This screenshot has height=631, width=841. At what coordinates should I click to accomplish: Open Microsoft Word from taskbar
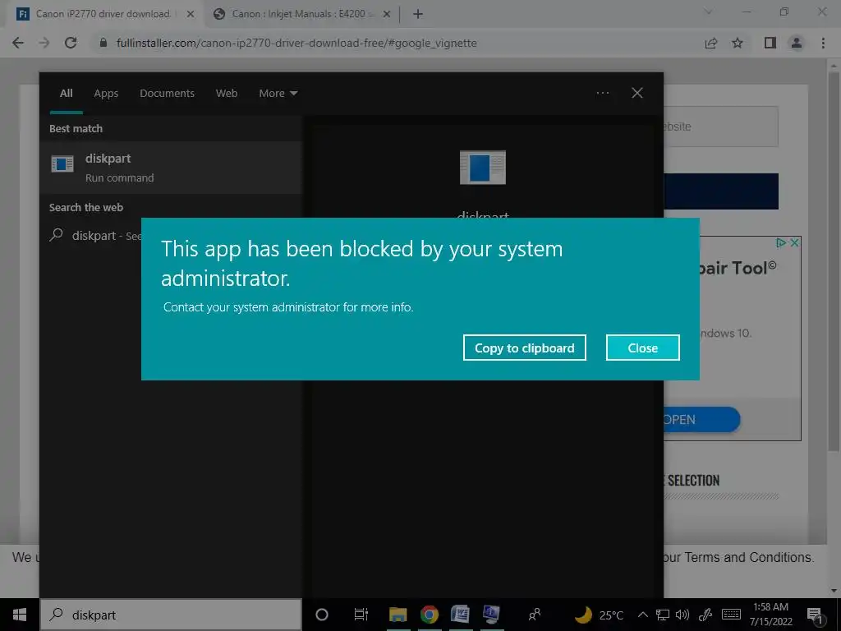[x=460, y=615]
